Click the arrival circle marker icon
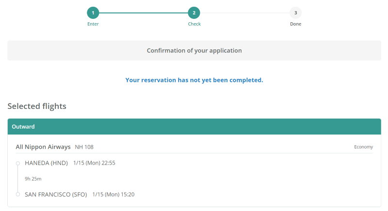The width and height of the screenshot is (388, 211). point(18,195)
